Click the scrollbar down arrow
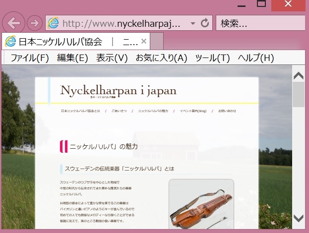Screen dimensions: 309x233 point(298,218)
